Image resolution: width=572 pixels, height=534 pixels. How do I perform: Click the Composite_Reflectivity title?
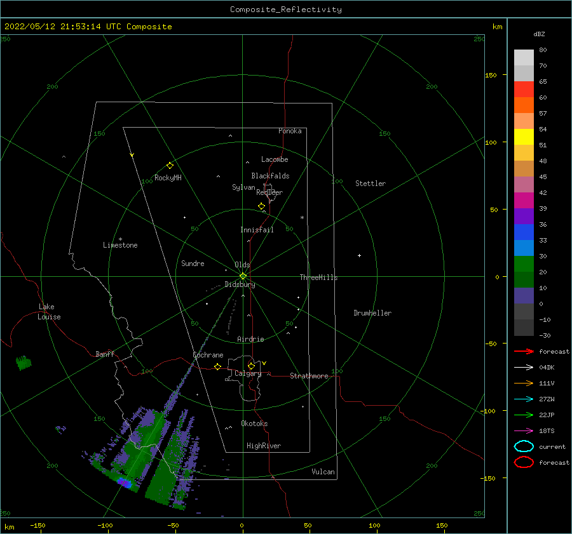286,10
